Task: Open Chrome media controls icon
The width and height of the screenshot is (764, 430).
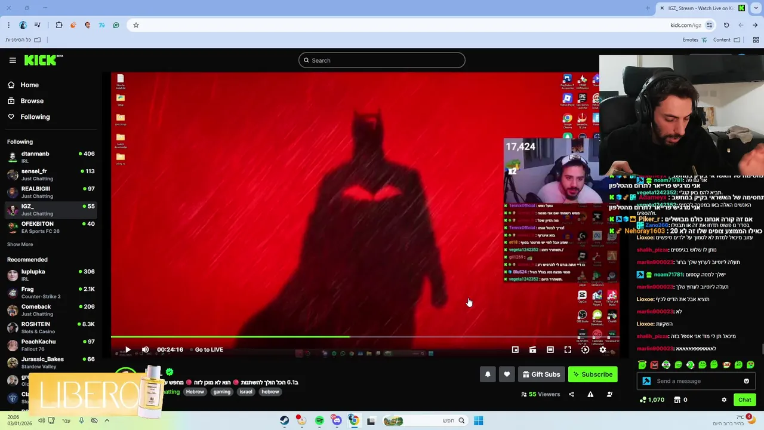Action: point(38,25)
